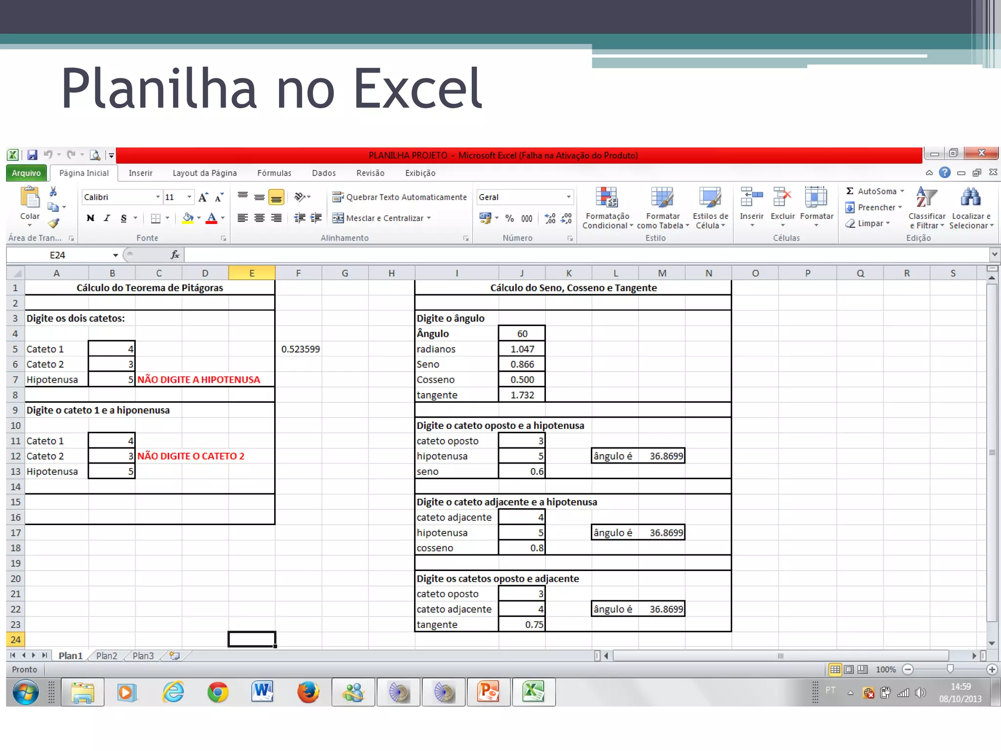Click the zoom slider handle
This screenshot has width=1001, height=751.
(x=950, y=669)
